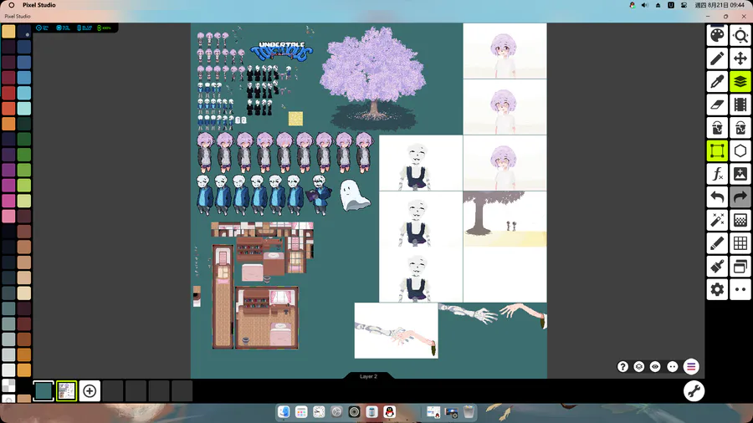Screen dimensions: 753x423
Task: Click the Layer 2 label tab
Action: click(368, 376)
